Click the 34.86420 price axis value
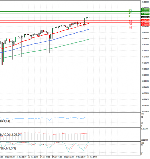The width and height of the screenshot is (150, 159). pos(145,99)
